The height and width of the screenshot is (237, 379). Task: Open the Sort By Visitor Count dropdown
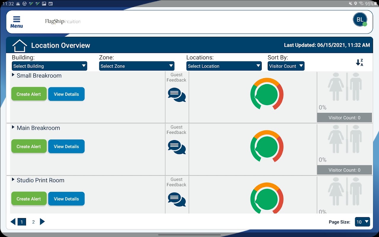pos(286,66)
